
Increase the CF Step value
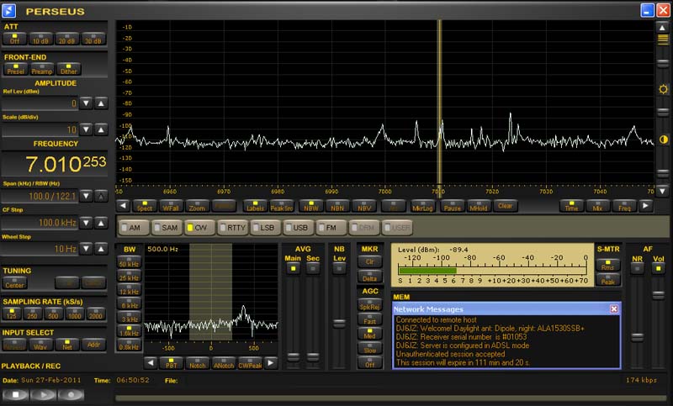tap(101, 223)
